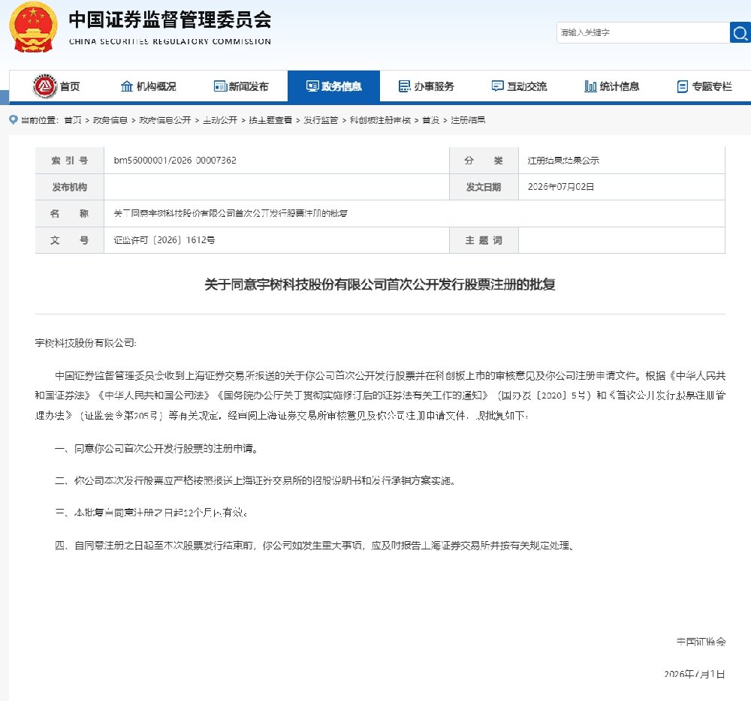Click the 政务信息 monitor icon
This screenshot has width=751, height=701.
click(x=312, y=86)
